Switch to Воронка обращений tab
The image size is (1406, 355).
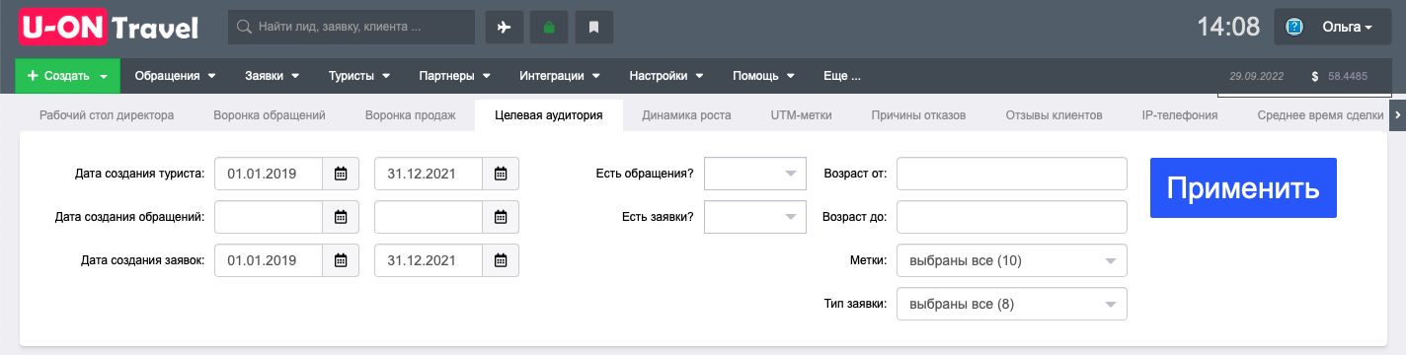[x=270, y=115]
